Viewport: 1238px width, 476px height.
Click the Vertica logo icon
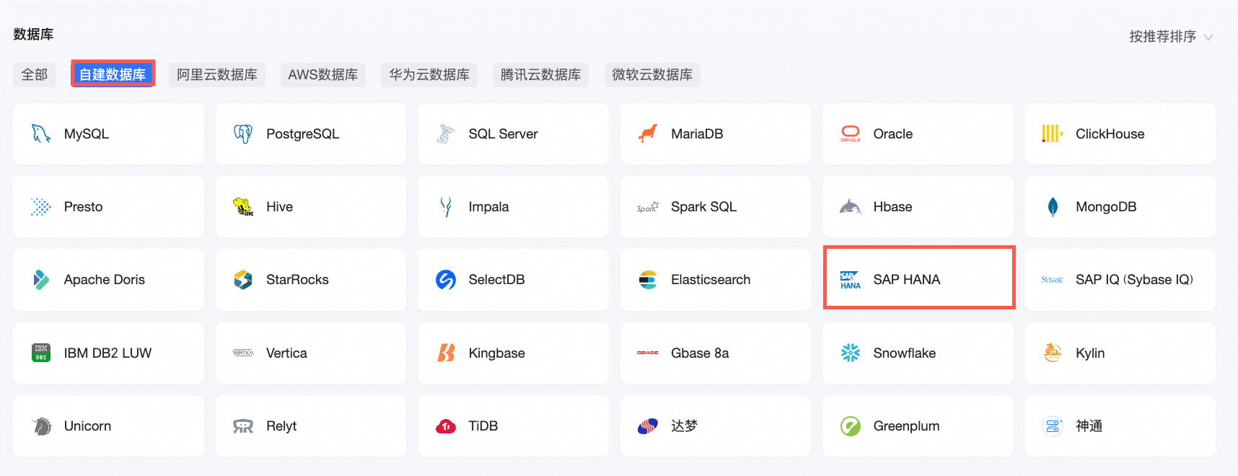243,353
